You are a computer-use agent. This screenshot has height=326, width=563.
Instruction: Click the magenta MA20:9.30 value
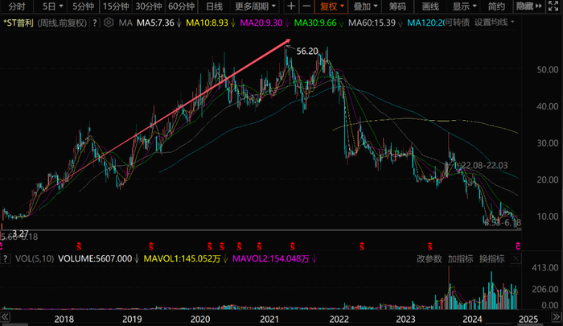261,23
